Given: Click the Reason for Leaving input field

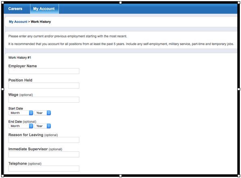Looking at the screenshot, I should 44,140.
